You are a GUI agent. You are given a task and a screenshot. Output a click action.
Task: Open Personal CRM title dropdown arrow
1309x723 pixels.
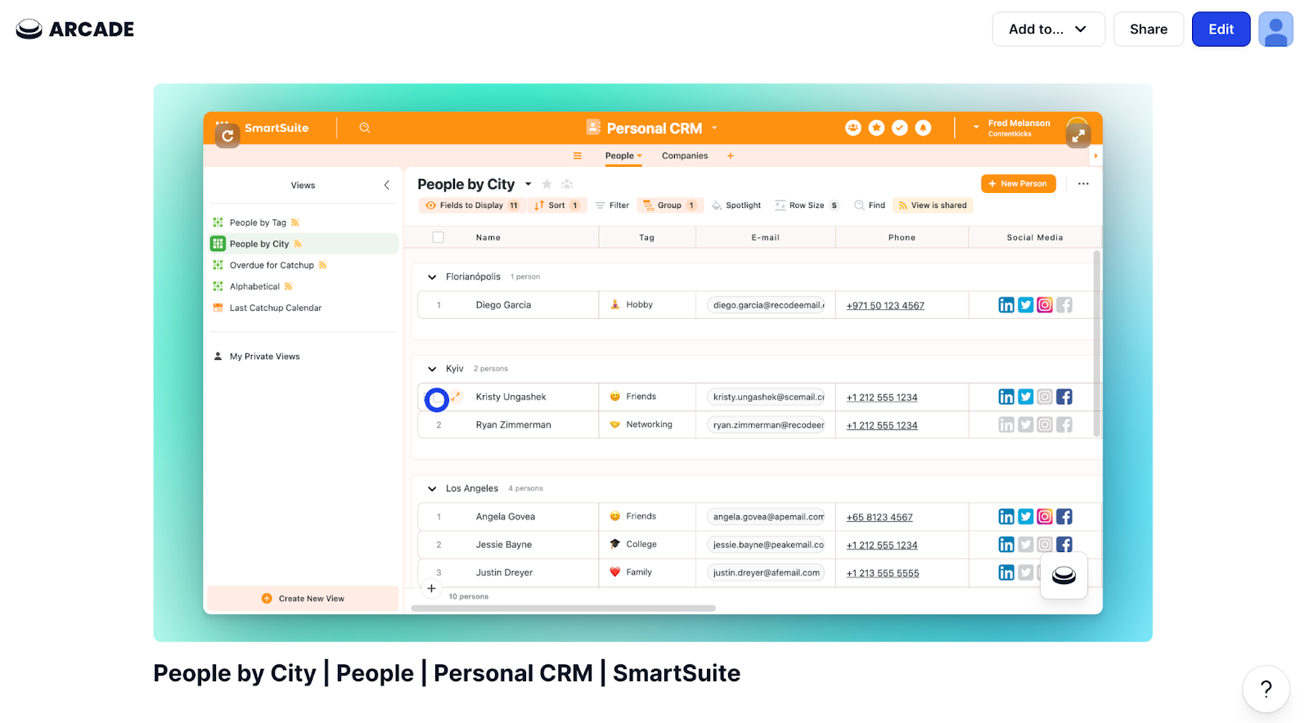(x=714, y=128)
